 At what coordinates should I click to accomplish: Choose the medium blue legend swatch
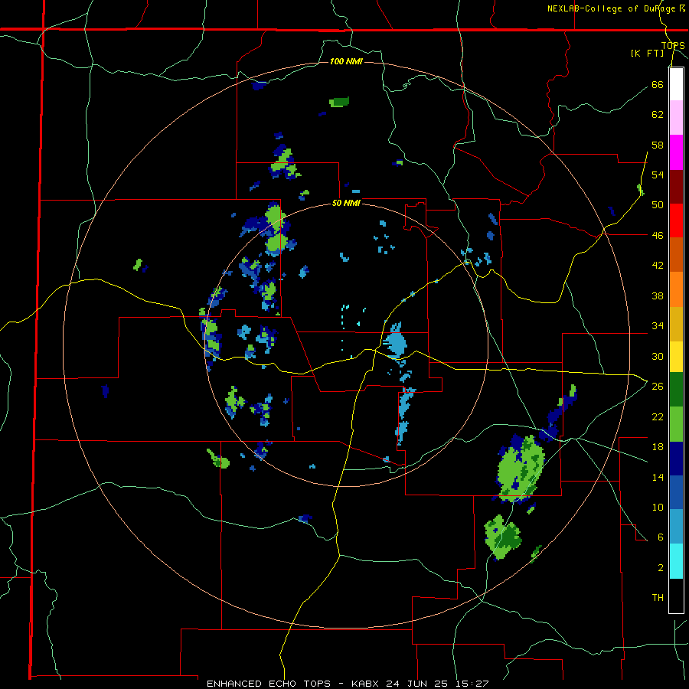coord(676,493)
